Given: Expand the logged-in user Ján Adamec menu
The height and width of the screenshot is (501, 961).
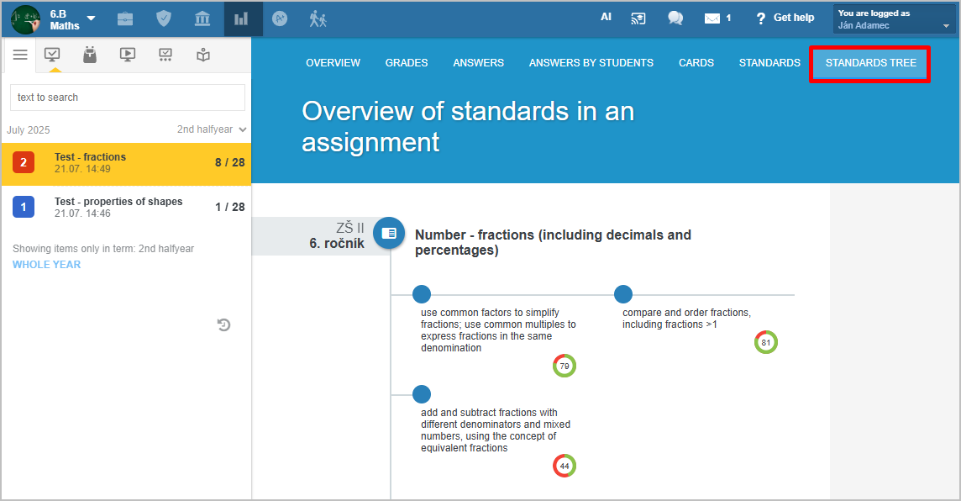Looking at the screenshot, I should point(894,19).
